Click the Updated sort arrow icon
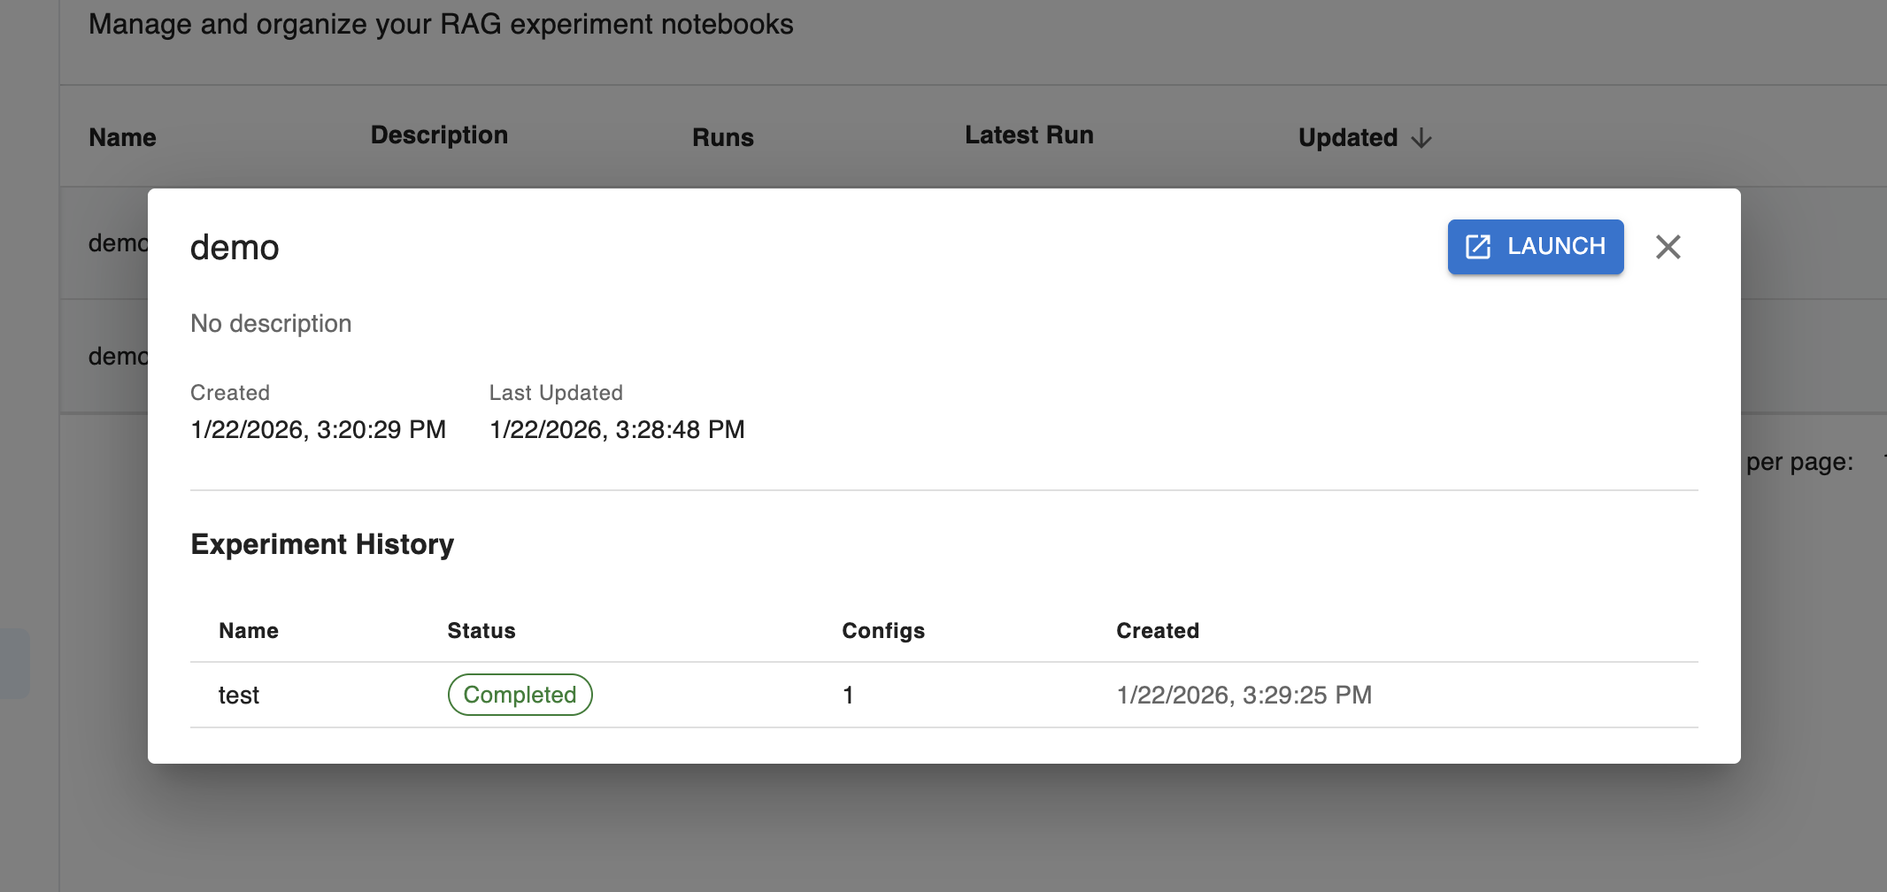Image resolution: width=1887 pixels, height=892 pixels. click(x=1421, y=138)
